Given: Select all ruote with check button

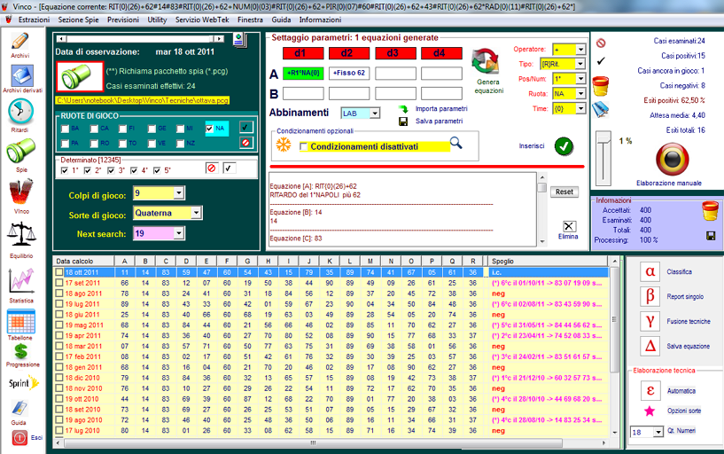Looking at the screenshot, I should pos(245,127).
